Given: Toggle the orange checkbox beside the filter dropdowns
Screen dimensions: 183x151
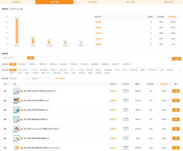Looking at the screenshot, I should 56,78.
